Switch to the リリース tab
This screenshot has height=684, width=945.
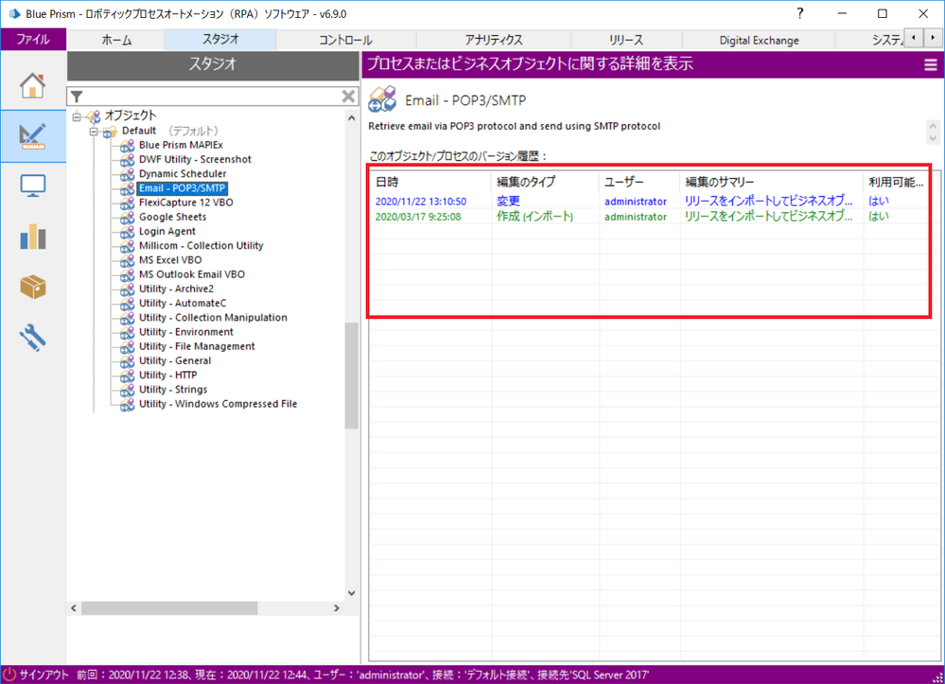point(626,41)
